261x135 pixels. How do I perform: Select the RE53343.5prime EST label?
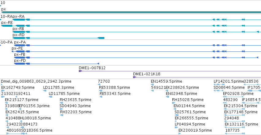[x=115, y=94]
